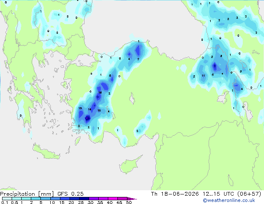Image resolution: width=264 pixels, height=204 pixels.
Task: Click the 15 to 20 mm legend swatch
Action: tap(65, 199)
